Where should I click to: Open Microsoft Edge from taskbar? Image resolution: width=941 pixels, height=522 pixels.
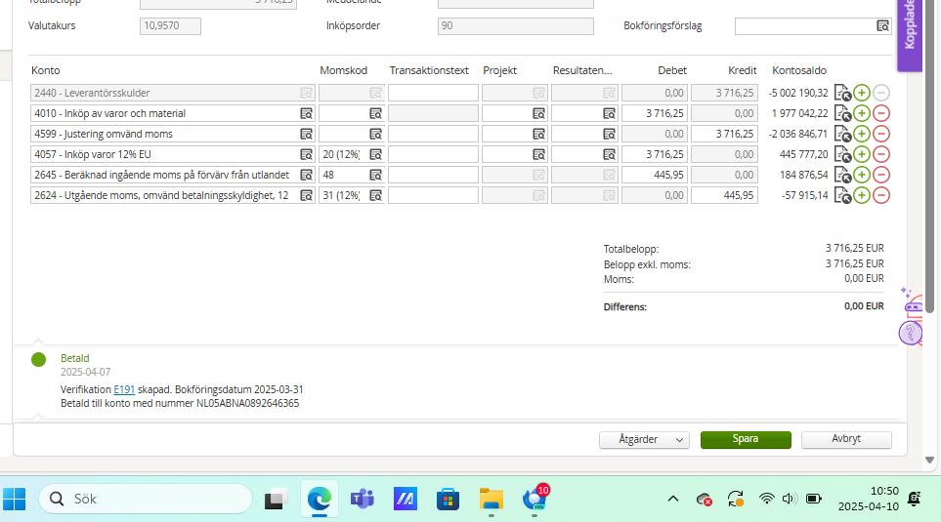tap(320, 499)
